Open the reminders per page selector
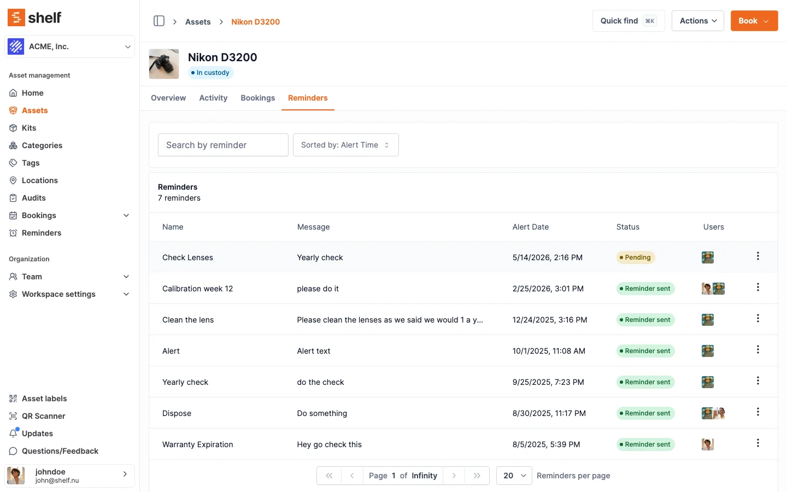 (x=514, y=476)
